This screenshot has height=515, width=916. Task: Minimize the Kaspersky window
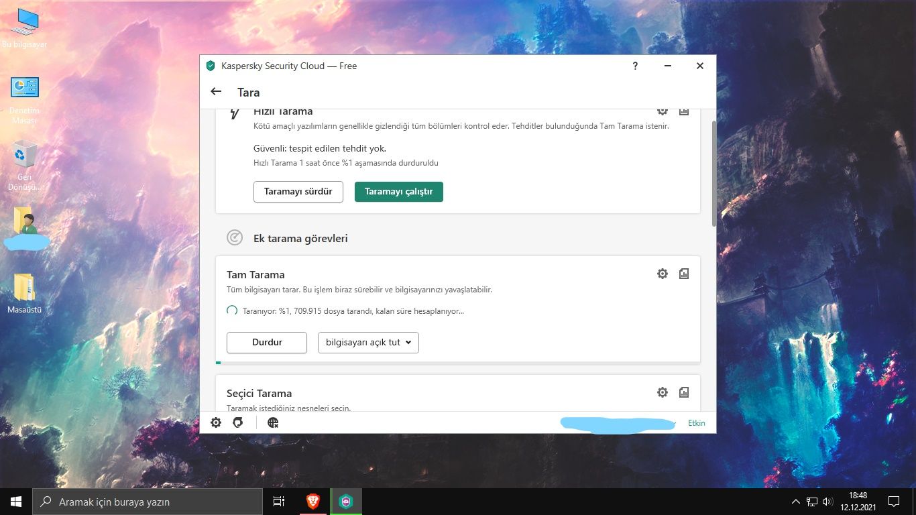pos(668,66)
